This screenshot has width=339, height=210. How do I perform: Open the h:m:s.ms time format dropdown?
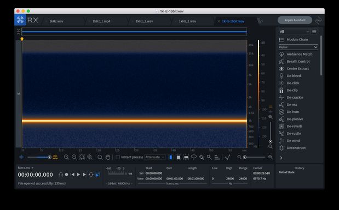tap(26, 168)
